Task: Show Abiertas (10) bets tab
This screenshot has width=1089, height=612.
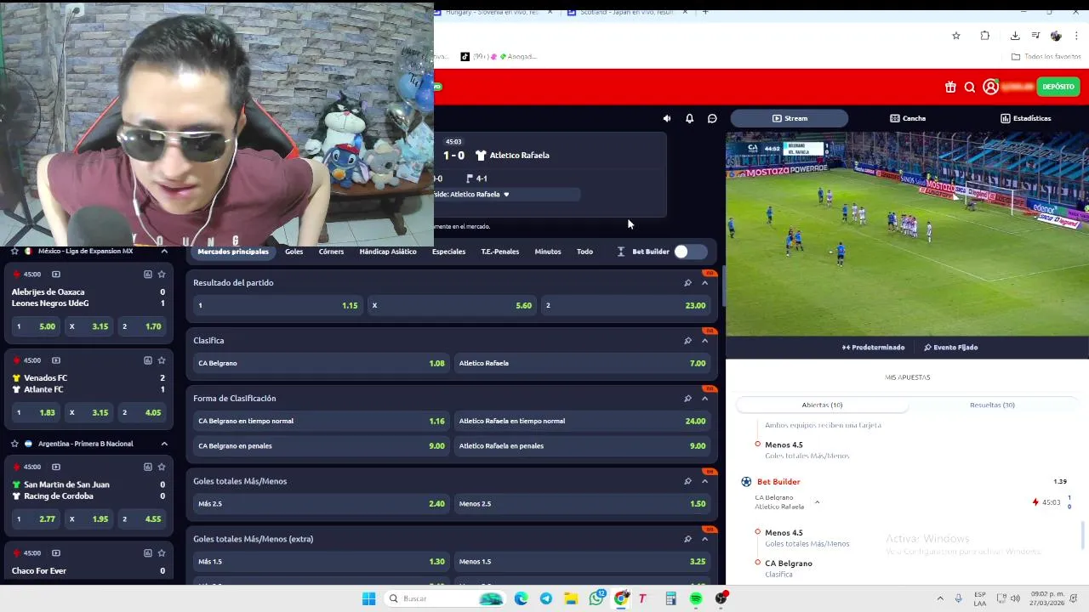Action: pyautogui.click(x=822, y=405)
